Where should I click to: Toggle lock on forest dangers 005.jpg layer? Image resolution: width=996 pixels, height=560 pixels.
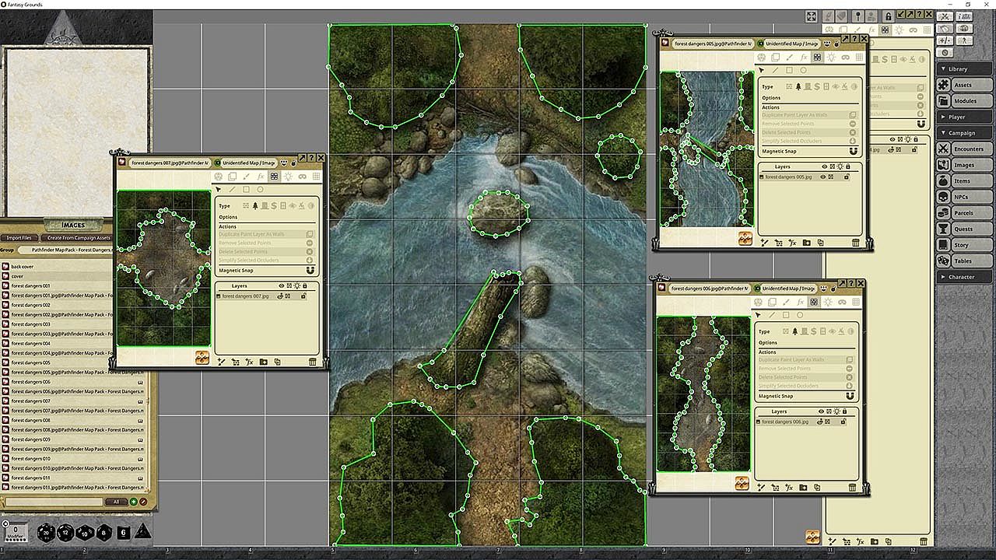(846, 177)
